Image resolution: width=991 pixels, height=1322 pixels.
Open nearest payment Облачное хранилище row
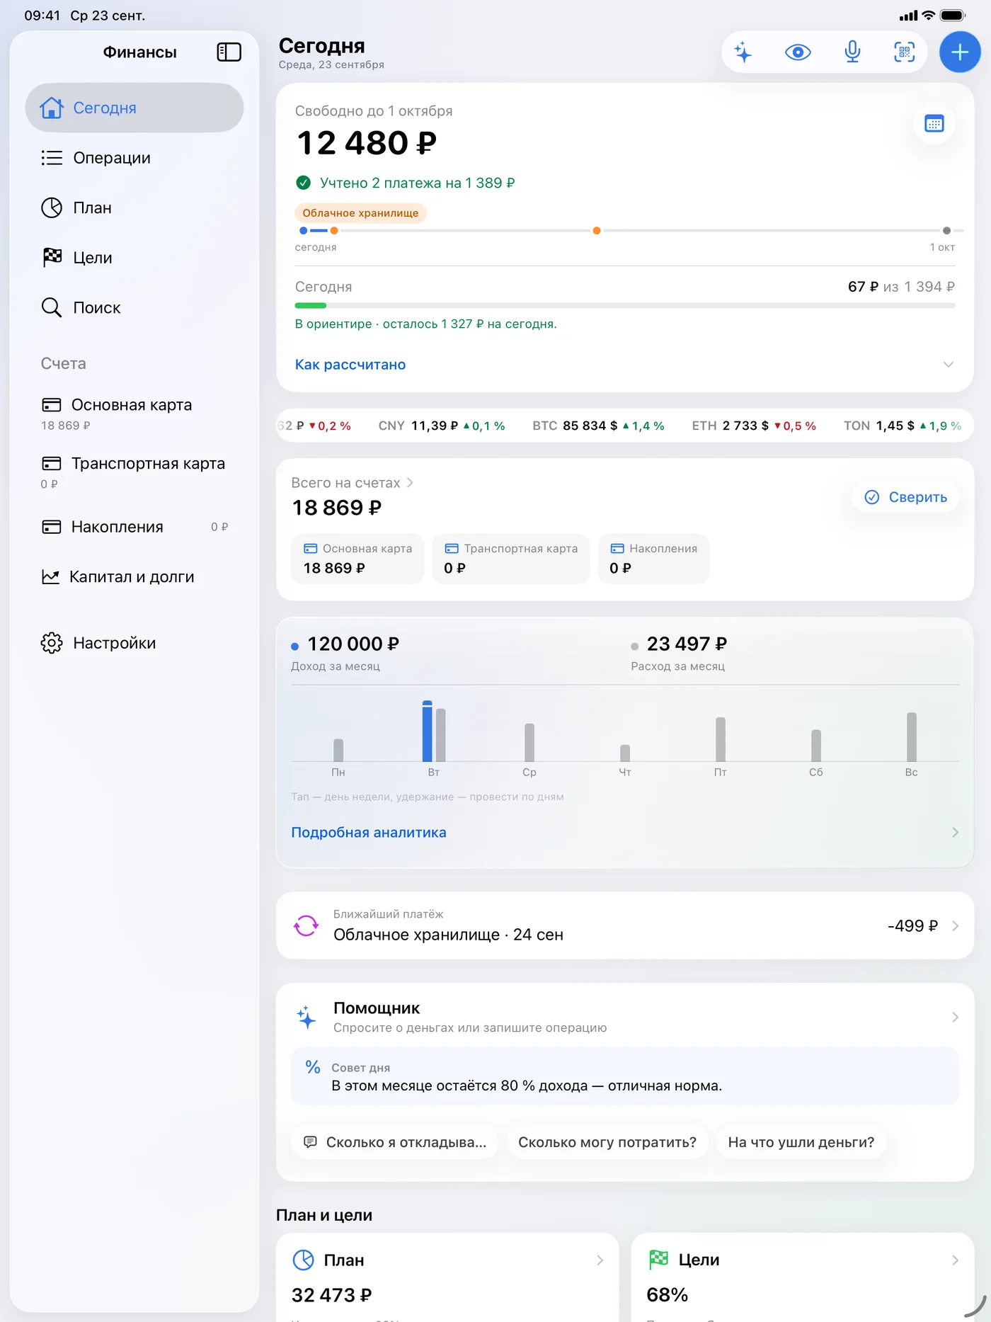625,925
